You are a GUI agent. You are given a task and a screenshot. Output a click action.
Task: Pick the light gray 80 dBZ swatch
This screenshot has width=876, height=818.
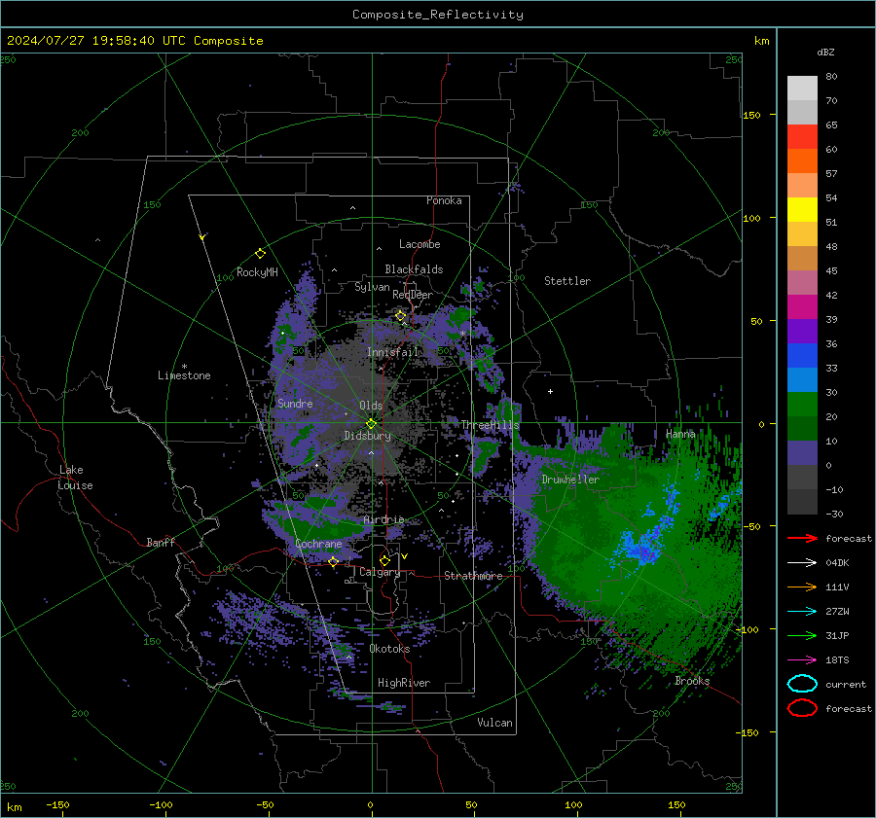pos(802,88)
